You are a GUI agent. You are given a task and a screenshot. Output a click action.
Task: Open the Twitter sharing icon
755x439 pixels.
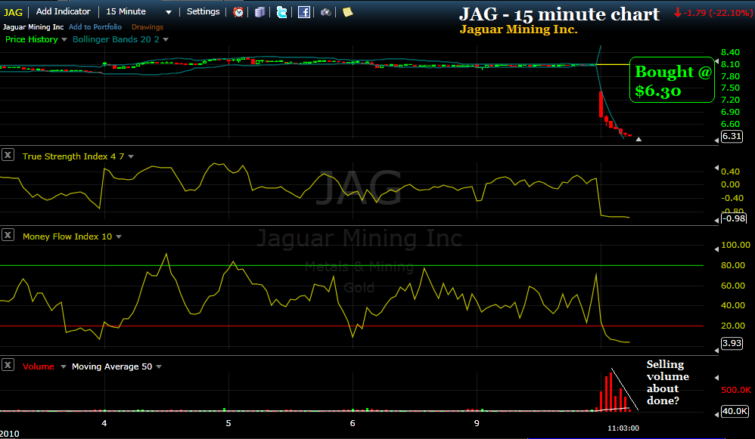tap(281, 12)
